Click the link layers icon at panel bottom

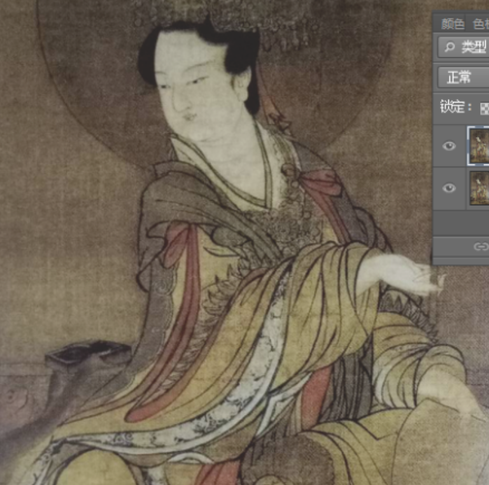tap(481, 246)
